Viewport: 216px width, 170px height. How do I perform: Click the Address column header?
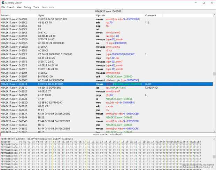pyautogui.click(x=6, y=15)
